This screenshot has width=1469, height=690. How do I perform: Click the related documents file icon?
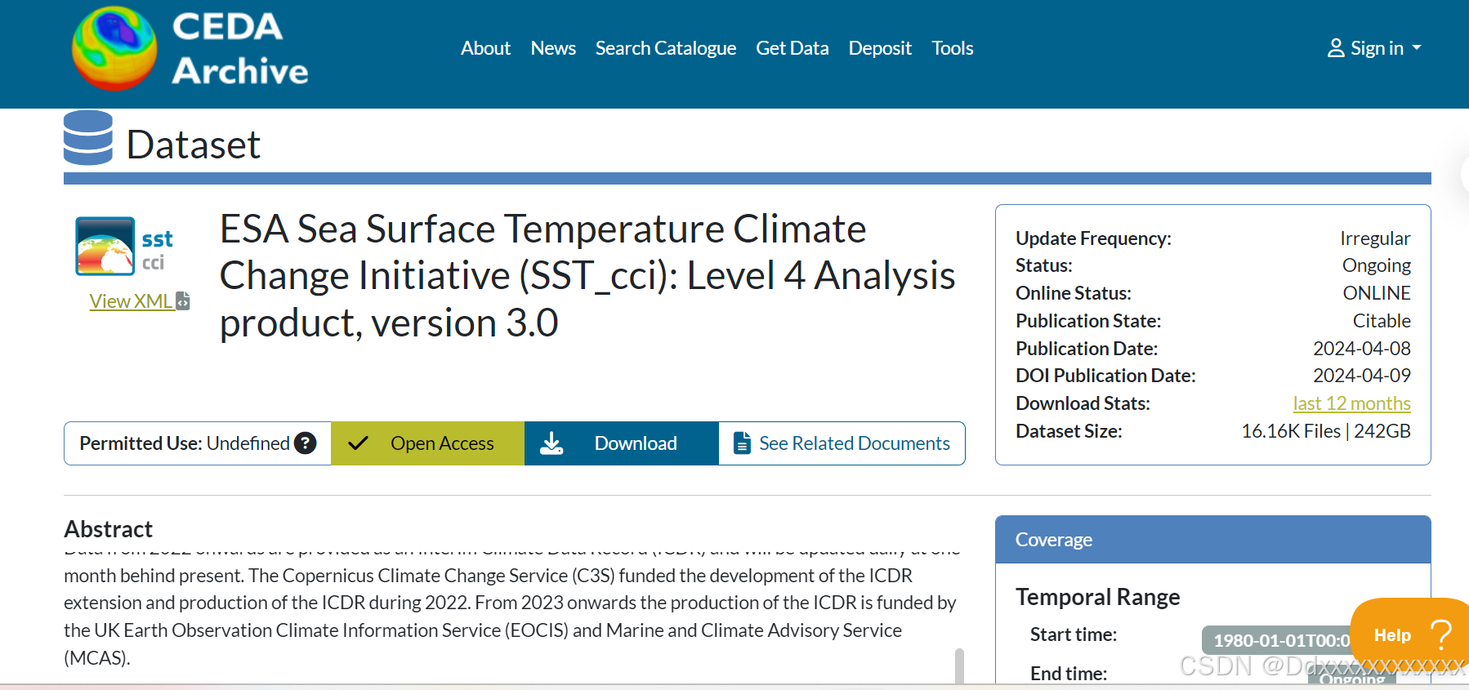(742, 443)
